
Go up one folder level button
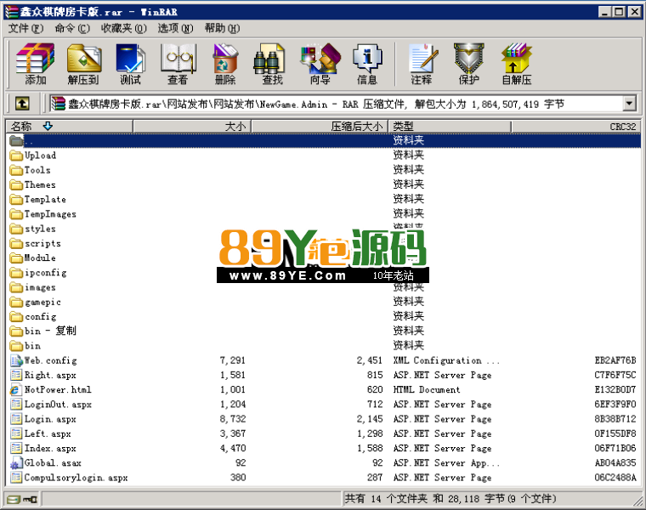pos(22,104)
